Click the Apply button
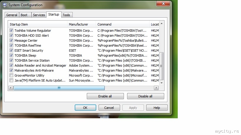Viewport: 241px width, 135px height. tap(133, 108)
